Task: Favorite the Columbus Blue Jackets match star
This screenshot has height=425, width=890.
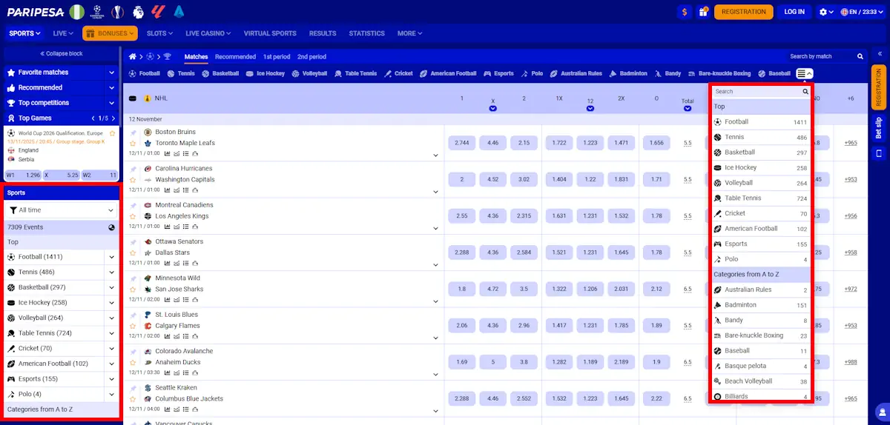Action: 133,398
